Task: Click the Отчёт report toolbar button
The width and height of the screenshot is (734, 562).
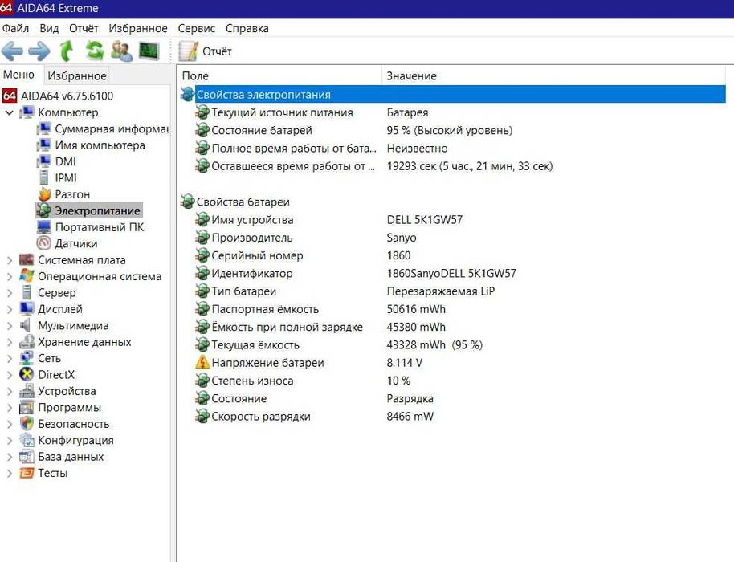Action: pos(205,51)
